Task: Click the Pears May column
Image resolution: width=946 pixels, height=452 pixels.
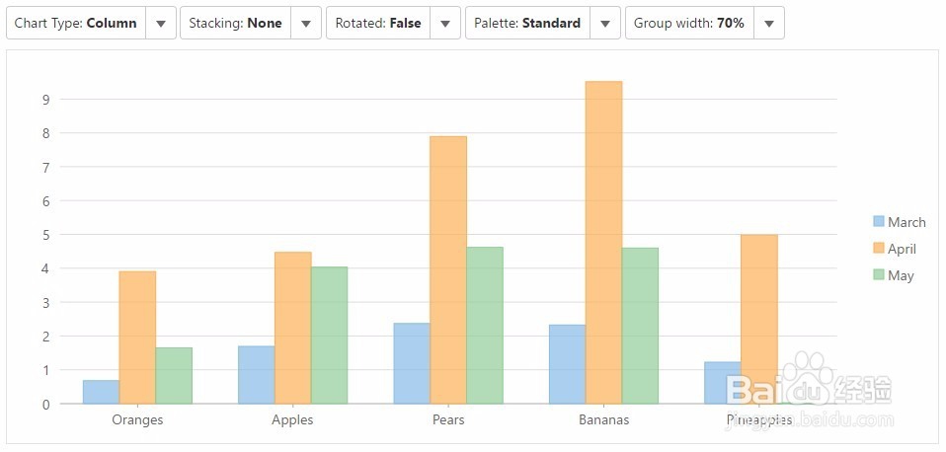Action: click(x=485, y=326)
